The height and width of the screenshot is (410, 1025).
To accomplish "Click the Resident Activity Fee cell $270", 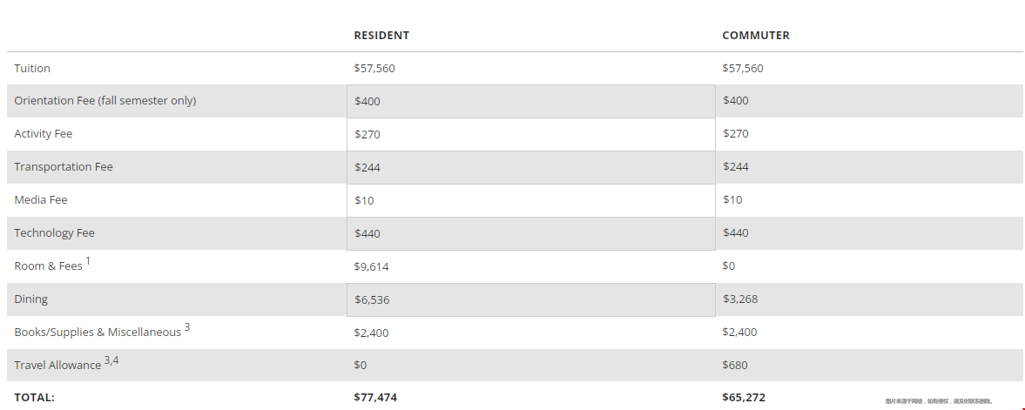I will pos(531,135).
